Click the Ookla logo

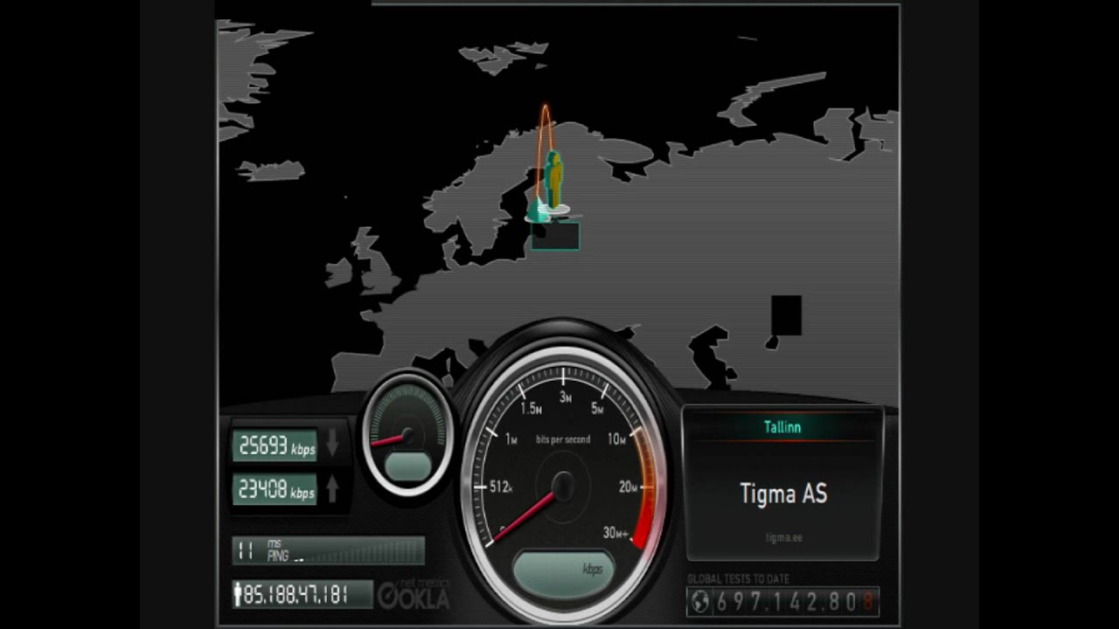point(414,595)
